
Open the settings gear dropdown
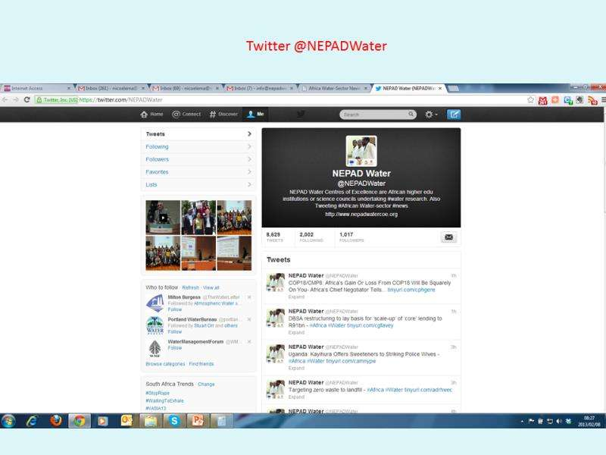[430, 115]
